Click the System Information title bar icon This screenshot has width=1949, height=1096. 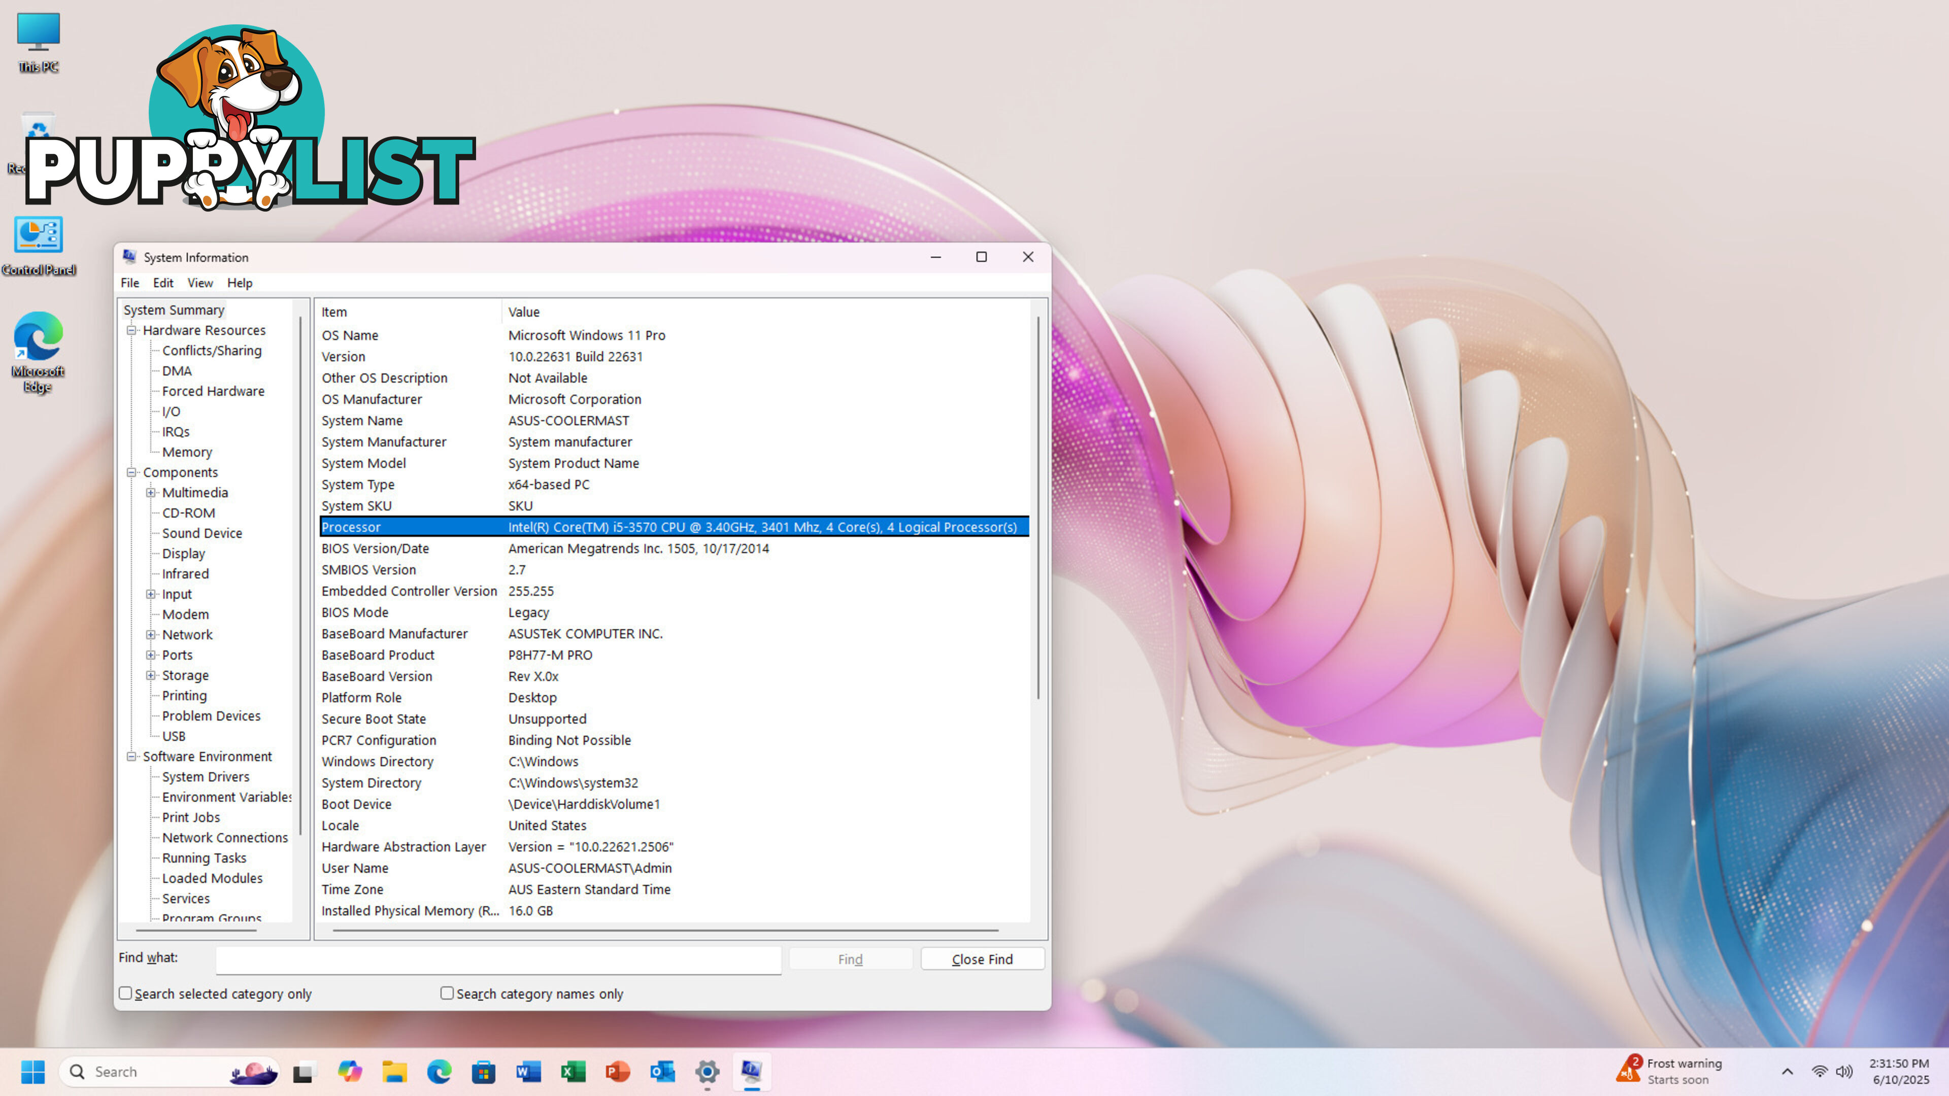point(129,257)
